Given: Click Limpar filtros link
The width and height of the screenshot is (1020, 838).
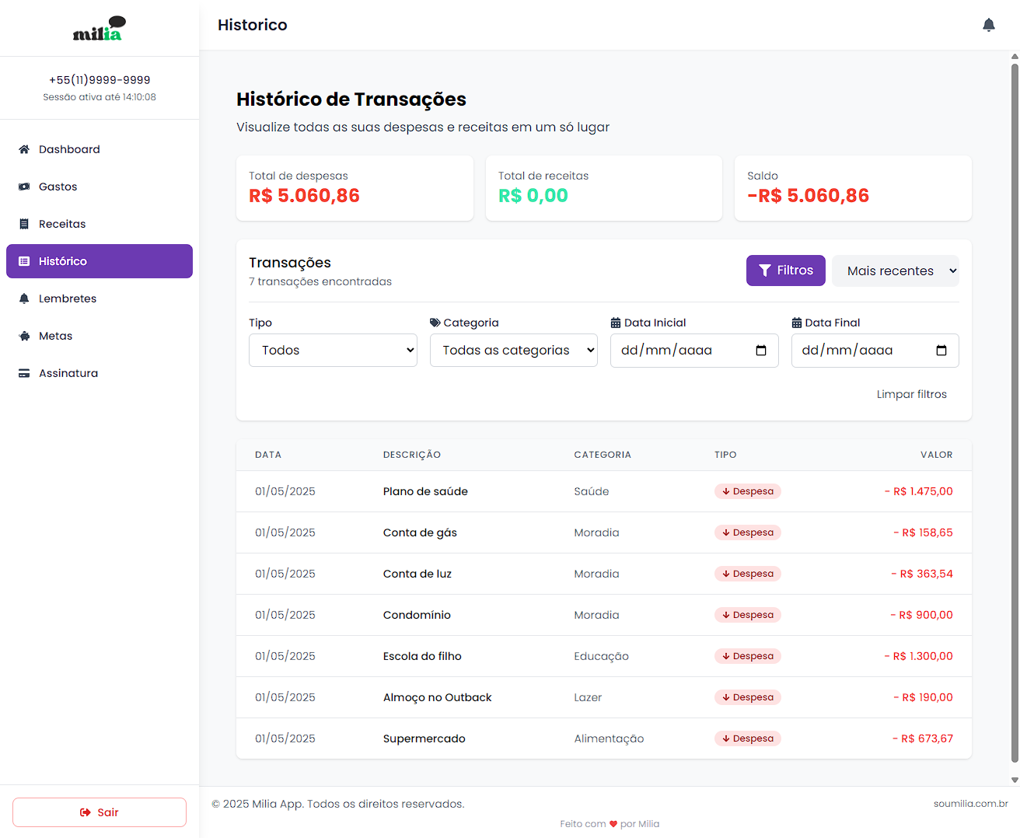Looking at the screenshot, I should click(x=911, y=394).
